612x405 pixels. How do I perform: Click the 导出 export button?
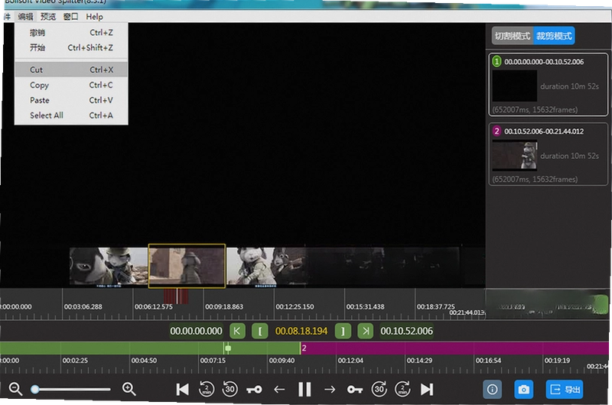click(565, 389)
